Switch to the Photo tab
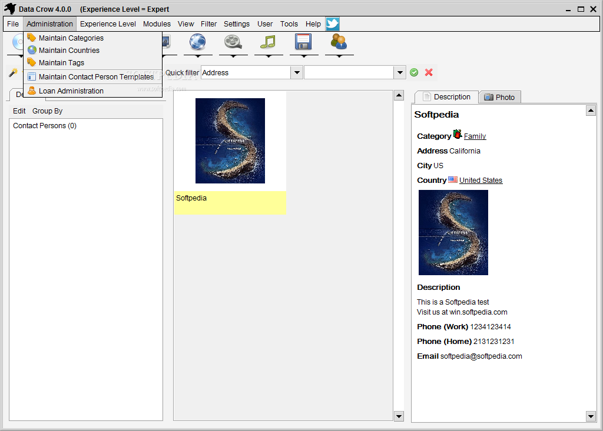 pyautogui.click(x=499, y=97)
